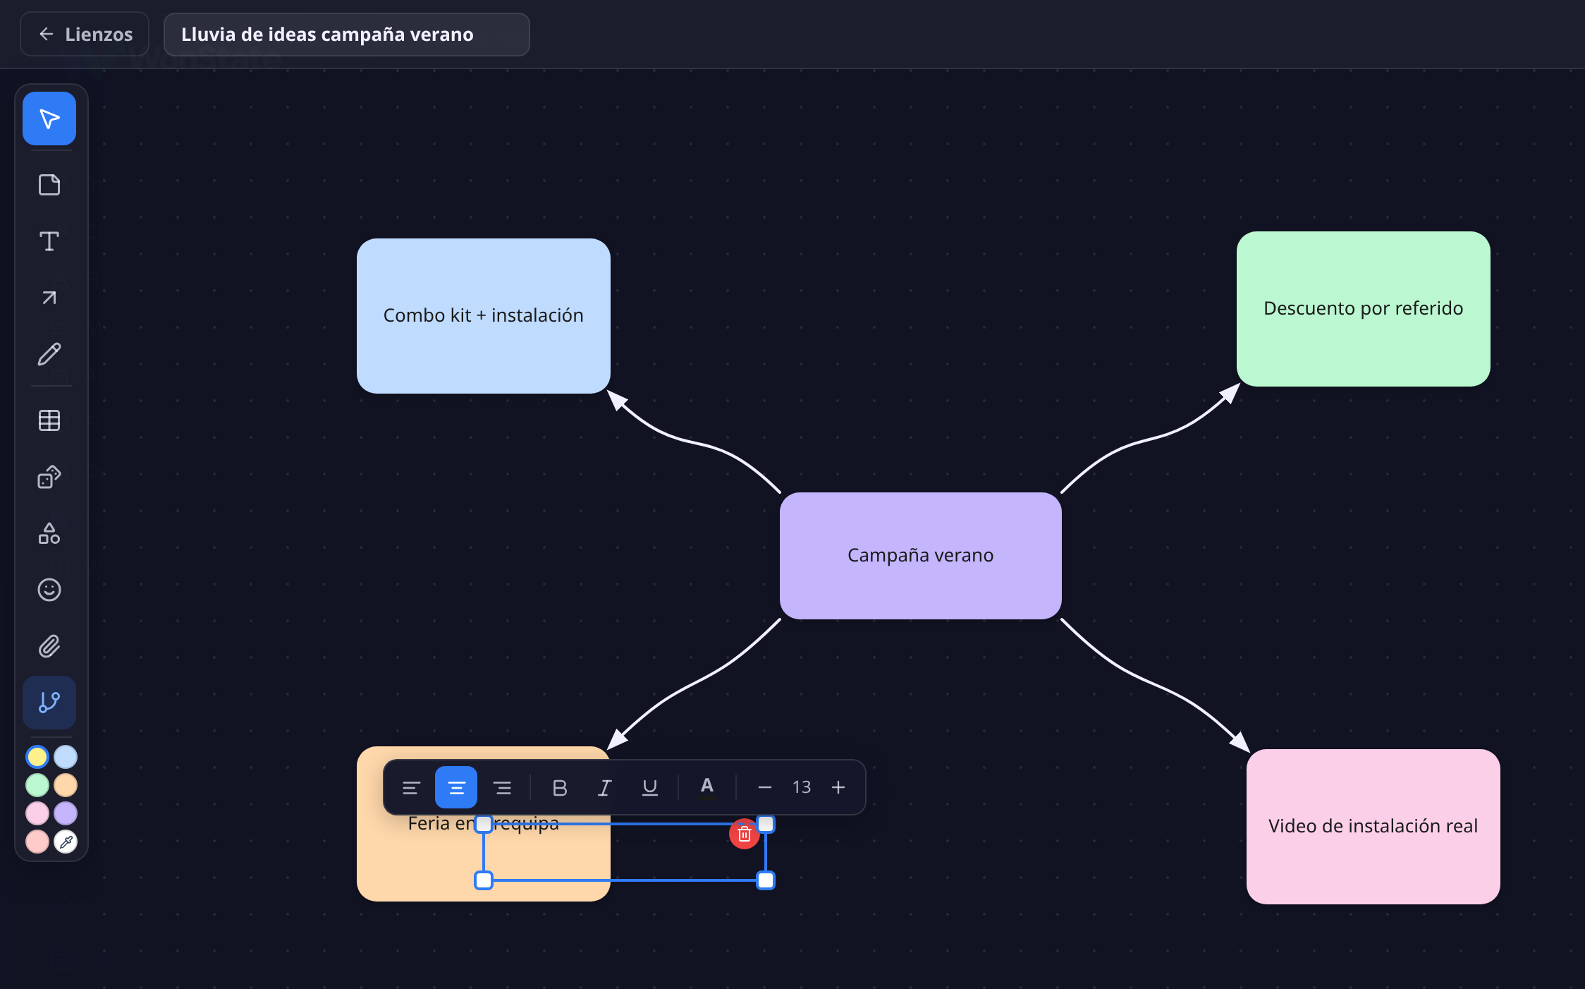Open the emoji sticker picker

coord(49,590)
